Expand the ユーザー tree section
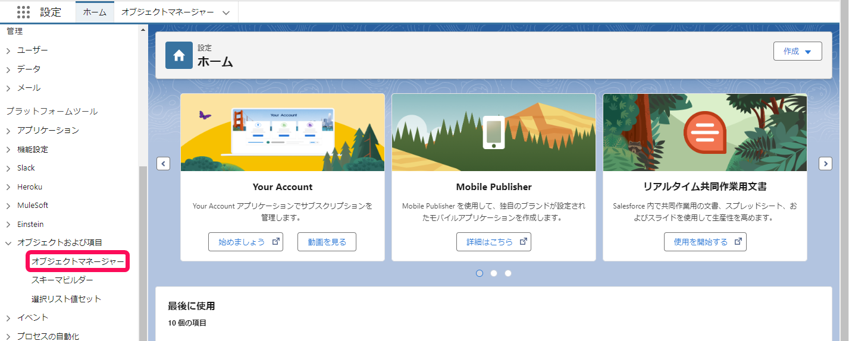The height and width of the screenshot is (341, 849). 8,51
